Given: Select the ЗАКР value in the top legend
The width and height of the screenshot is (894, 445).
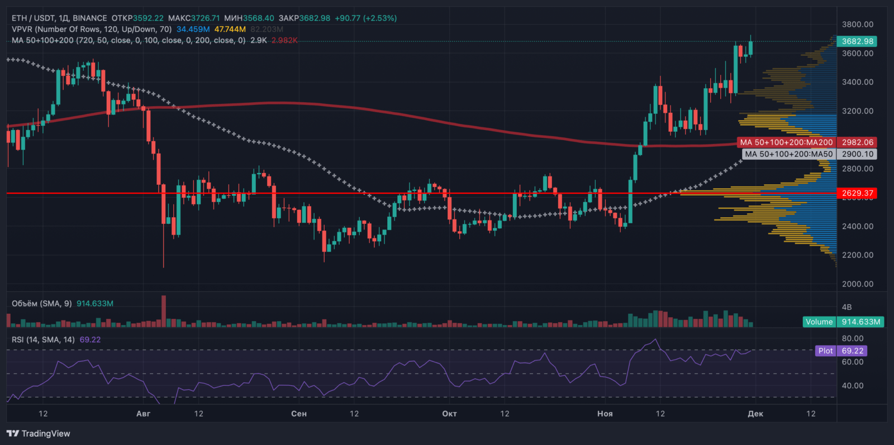Looking at the screenshot, I should tap(315, 18).
